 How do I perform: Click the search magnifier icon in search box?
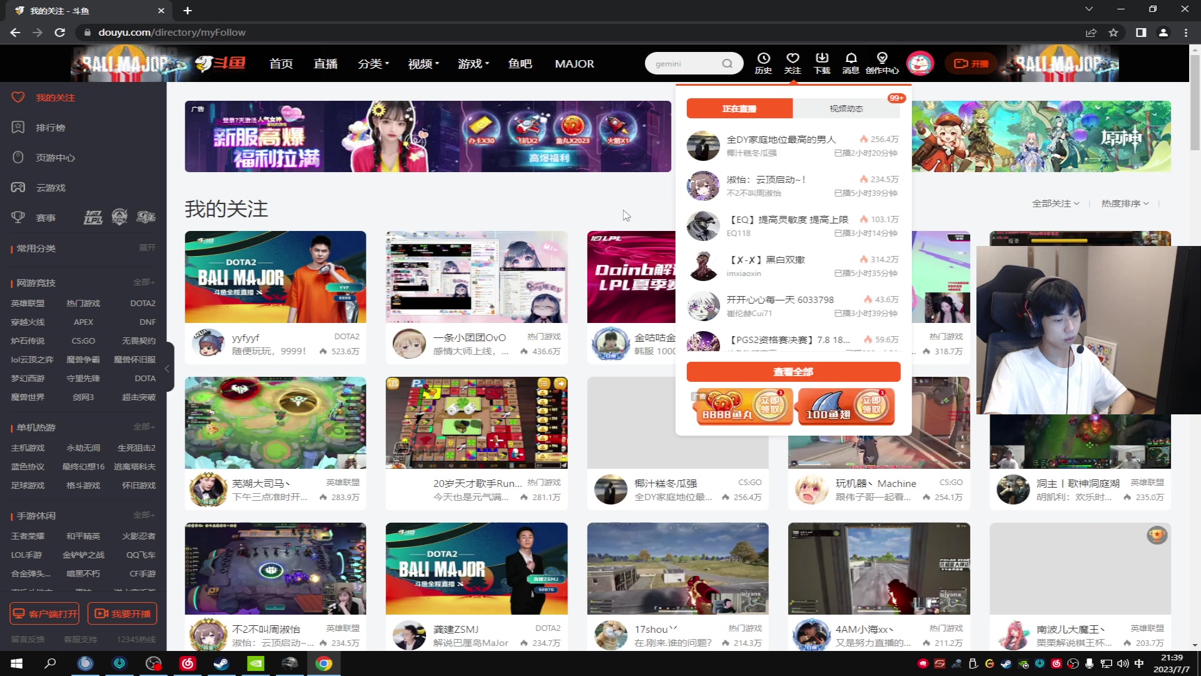click(727, 63)
